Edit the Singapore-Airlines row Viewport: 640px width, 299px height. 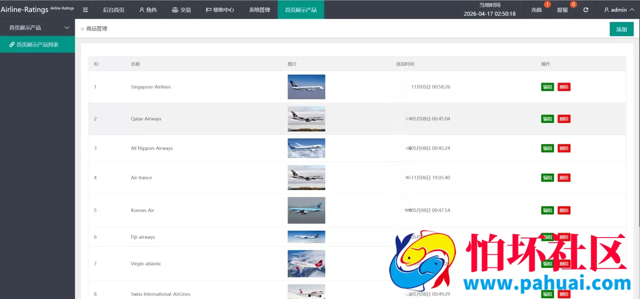tap(548, 87)
